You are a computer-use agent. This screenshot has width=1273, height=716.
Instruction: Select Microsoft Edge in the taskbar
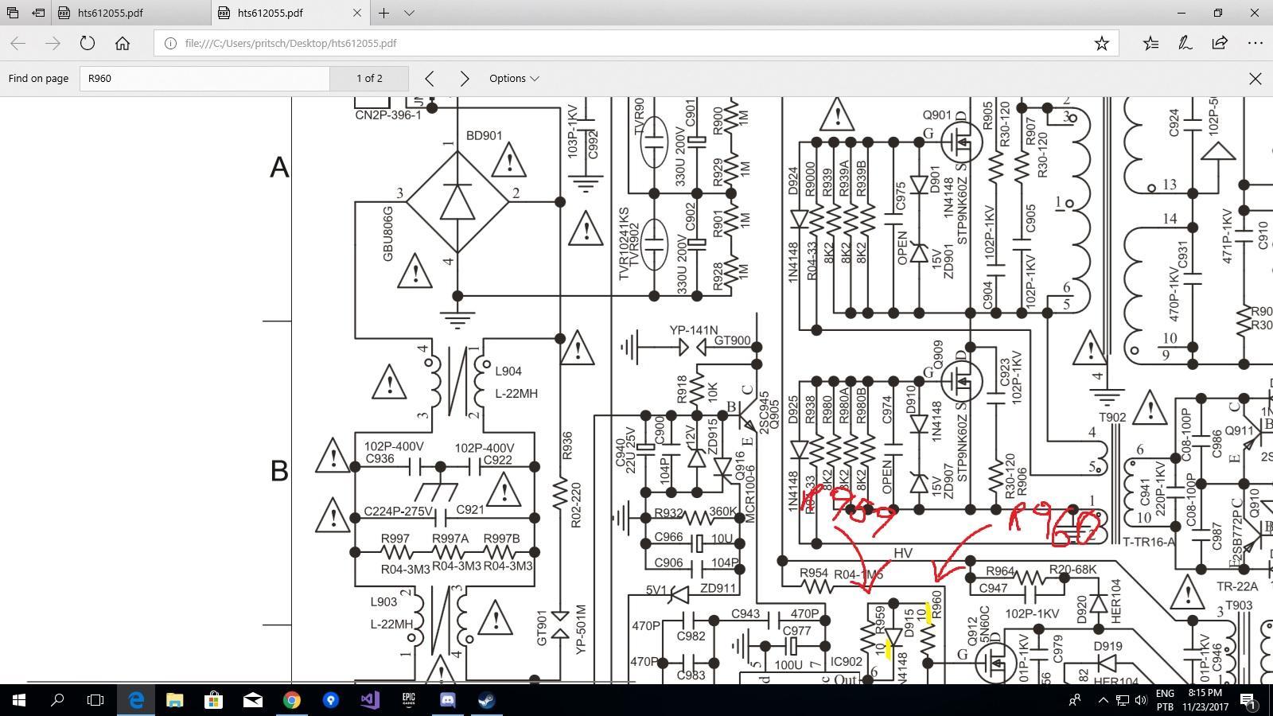136,700
